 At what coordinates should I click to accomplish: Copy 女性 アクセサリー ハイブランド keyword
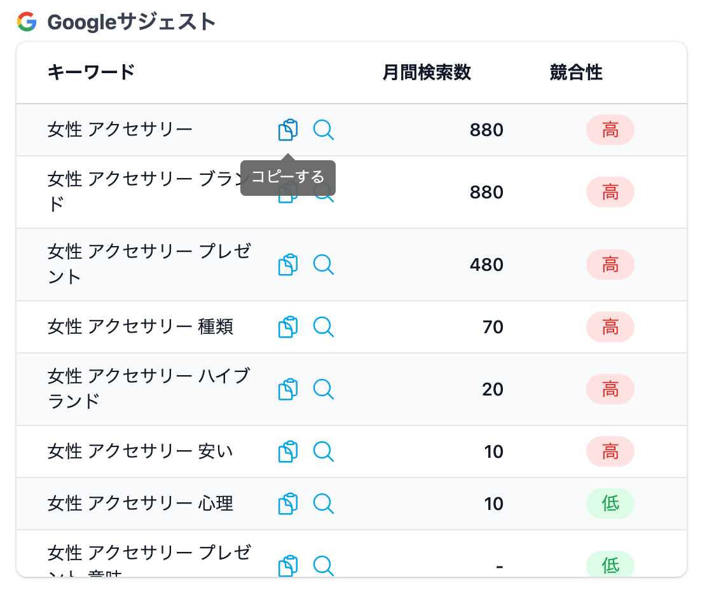coord(288,389)
